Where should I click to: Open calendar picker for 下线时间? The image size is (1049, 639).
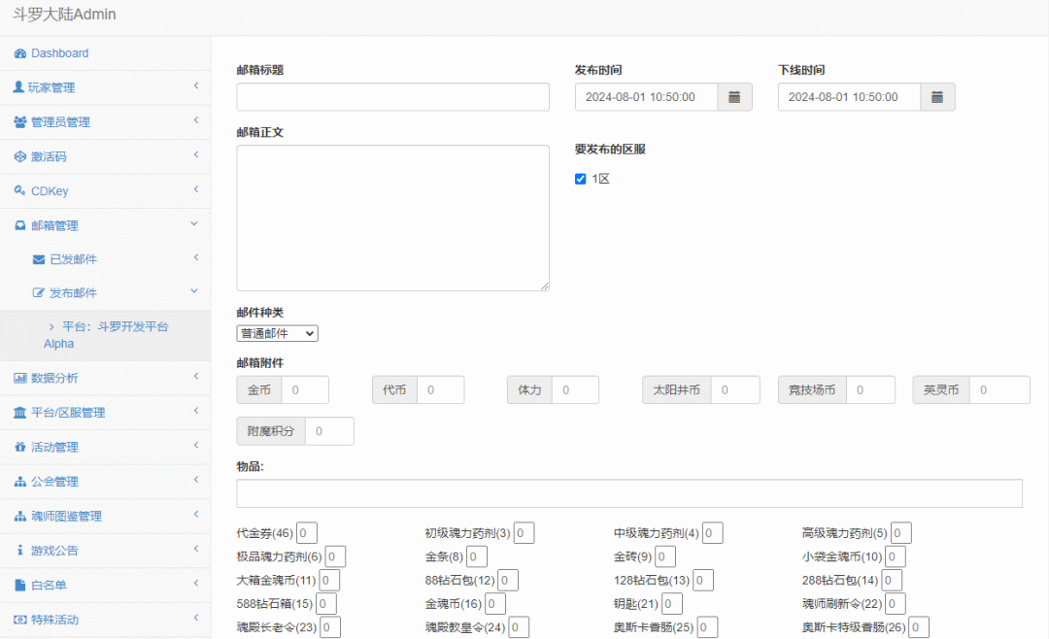pyautogui.click(x=937, y=97)
